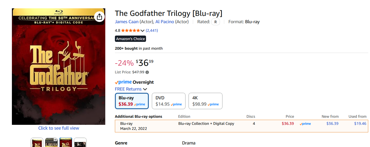Click the Prime Overnight logo
Screen dimensions: 370x147
pyautogui.click(x=123, y=82)
